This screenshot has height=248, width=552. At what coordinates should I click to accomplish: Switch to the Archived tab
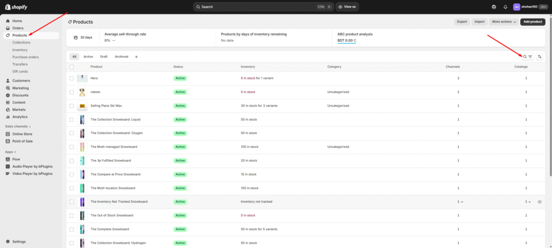pos(121,56)
